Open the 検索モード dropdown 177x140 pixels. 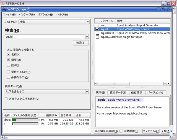(x=87, y=91)
